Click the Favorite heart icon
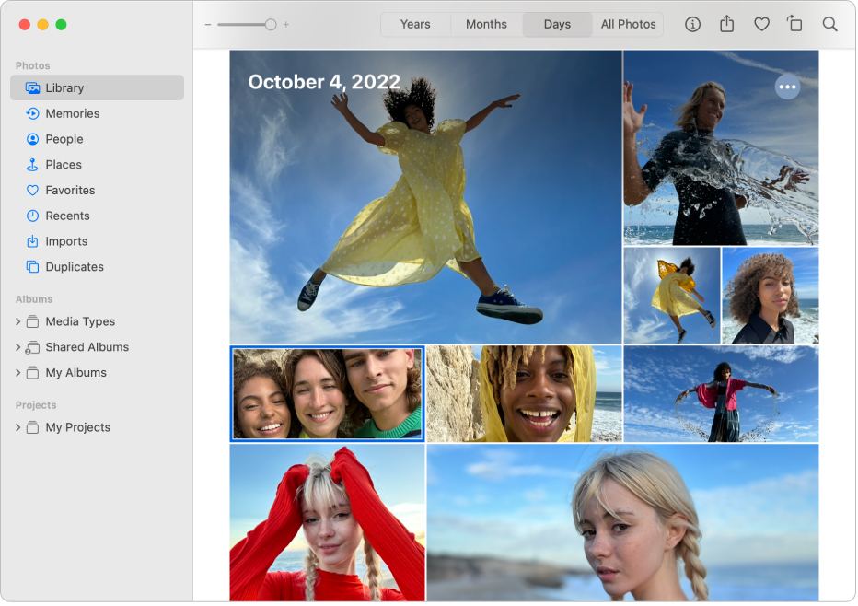Image resolution: width=858 pixels, height=606 pixels. [761, 25]
